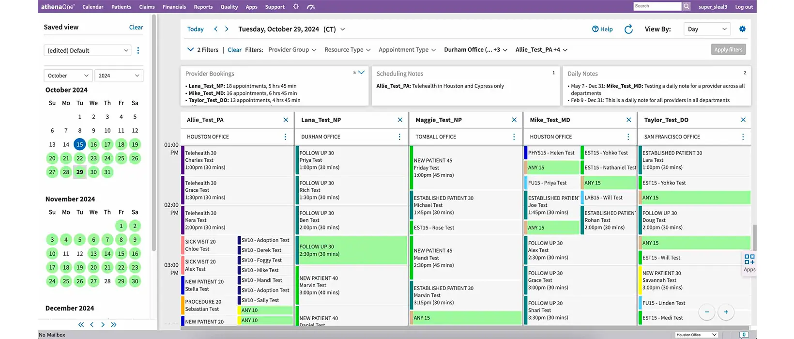Screen dimensions: 794x339
Task: Open the Claims menu
Action: tap(147, 7)
